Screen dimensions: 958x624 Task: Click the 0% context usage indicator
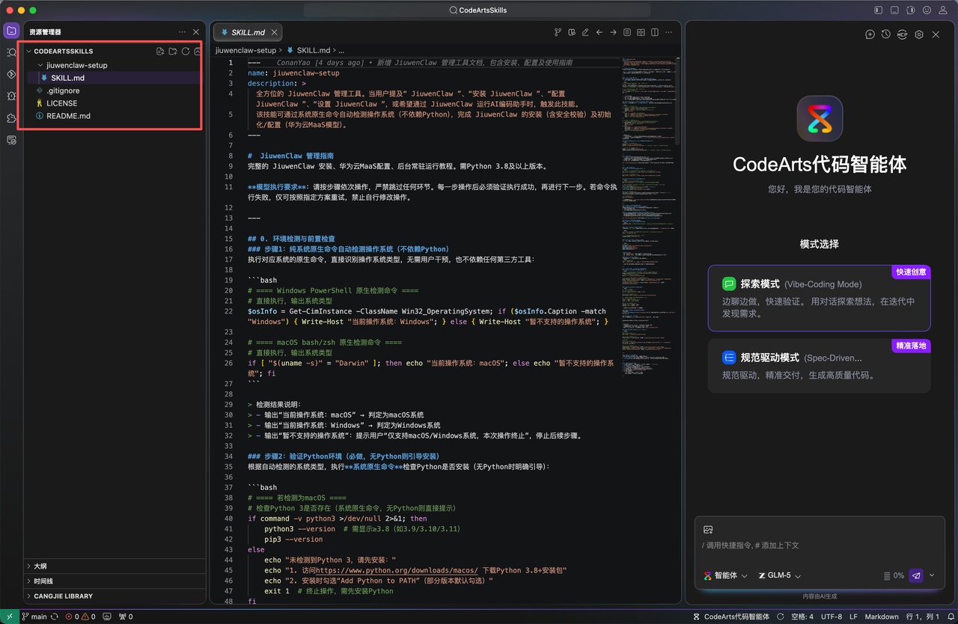click(x=894, y=575)
